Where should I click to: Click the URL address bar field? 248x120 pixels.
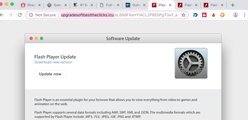118,15
